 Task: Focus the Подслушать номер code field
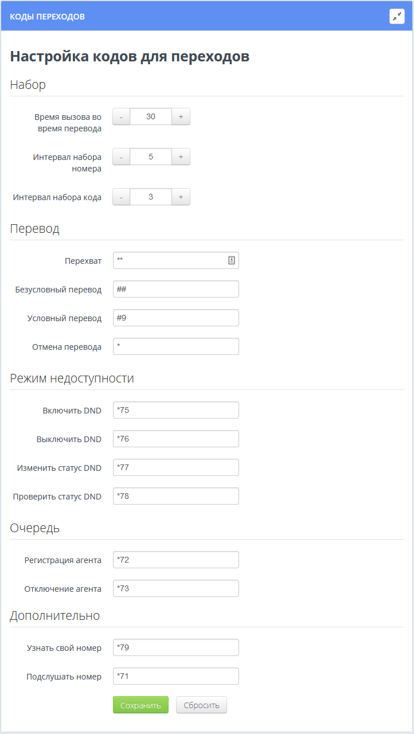coord(175,676)
